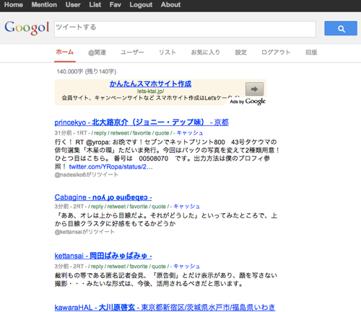Open List in top black bar
The height and width of the screenshot is (312, 361).
(95, 5)
